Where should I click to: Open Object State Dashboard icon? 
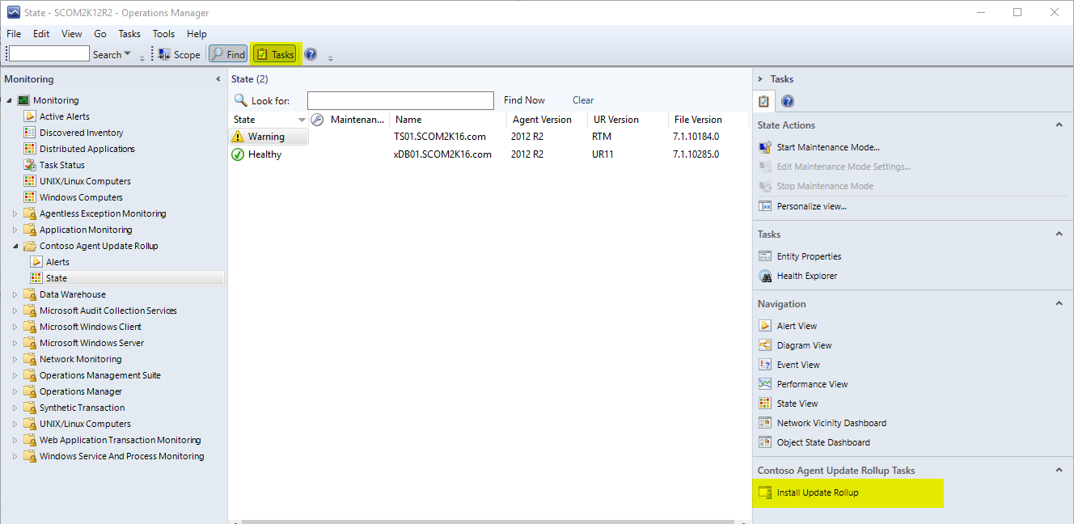click(765, 442)
